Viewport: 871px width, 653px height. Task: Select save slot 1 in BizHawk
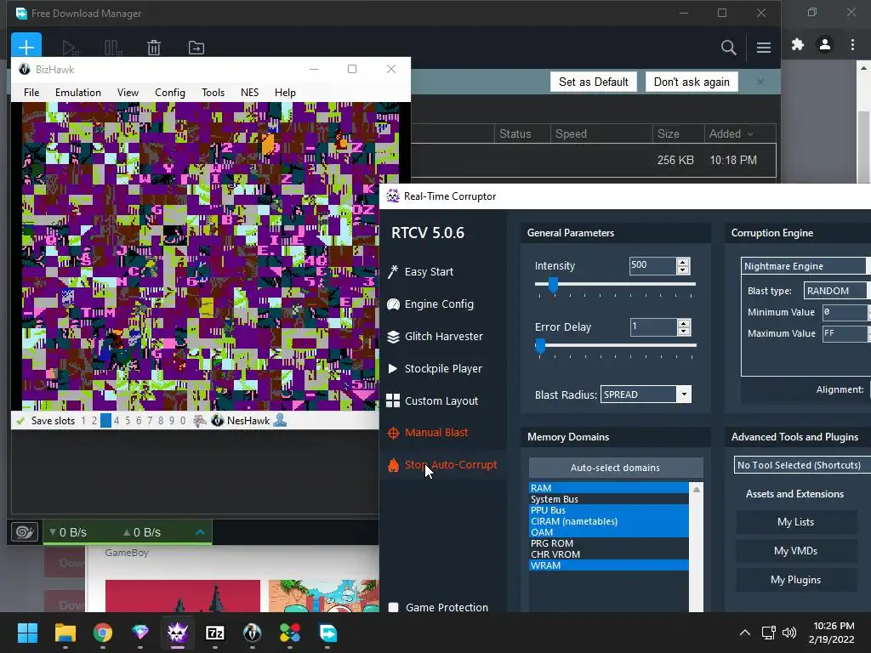click(83, 420)
